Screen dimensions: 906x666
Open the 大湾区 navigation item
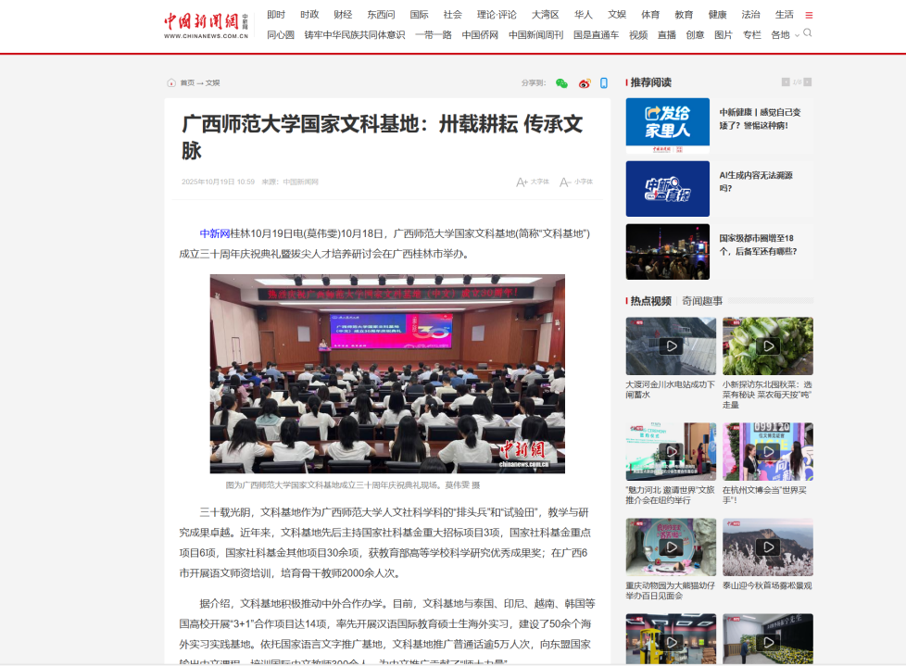tap(546, 15)
